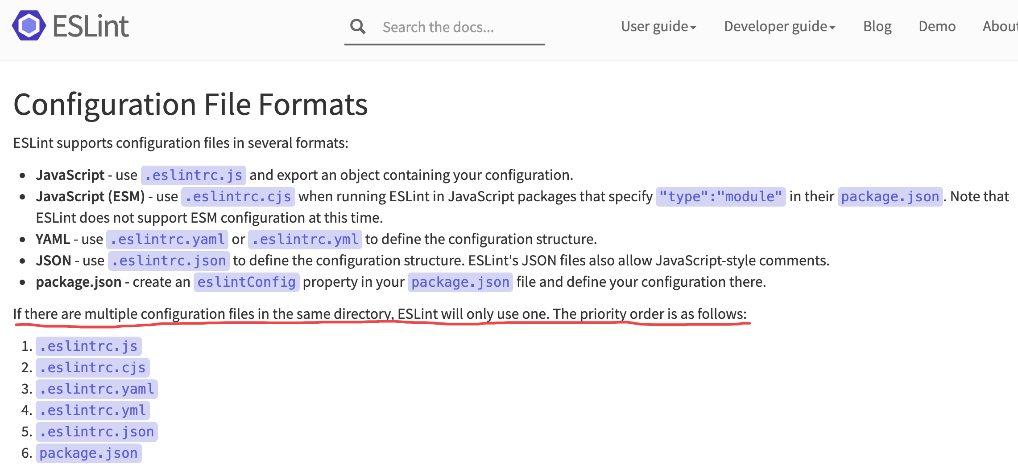The width and height of the screenshot is (1018, 472).
Task: Click package.json at bottom of priority list
Action: [88, 453]
